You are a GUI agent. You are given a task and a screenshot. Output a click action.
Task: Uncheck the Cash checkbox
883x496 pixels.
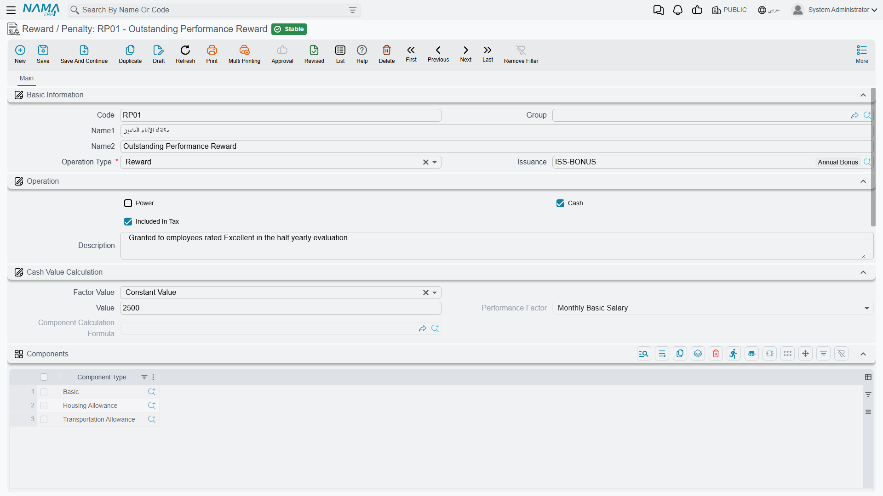[560, 203]
